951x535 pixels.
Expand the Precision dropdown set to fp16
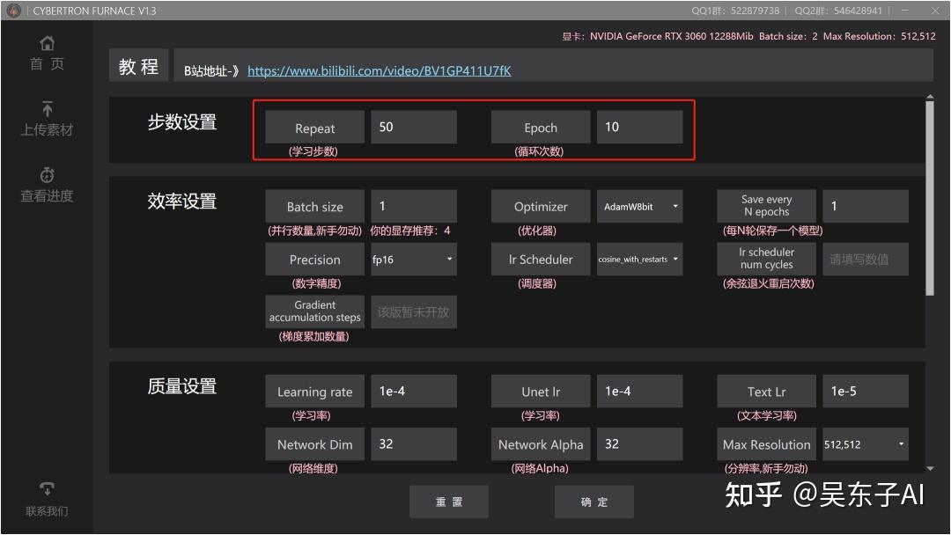point(413,259)
